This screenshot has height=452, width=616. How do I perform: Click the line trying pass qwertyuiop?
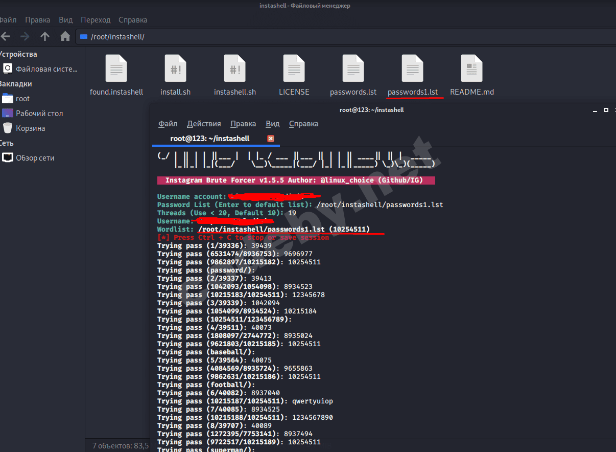(245, 401)
